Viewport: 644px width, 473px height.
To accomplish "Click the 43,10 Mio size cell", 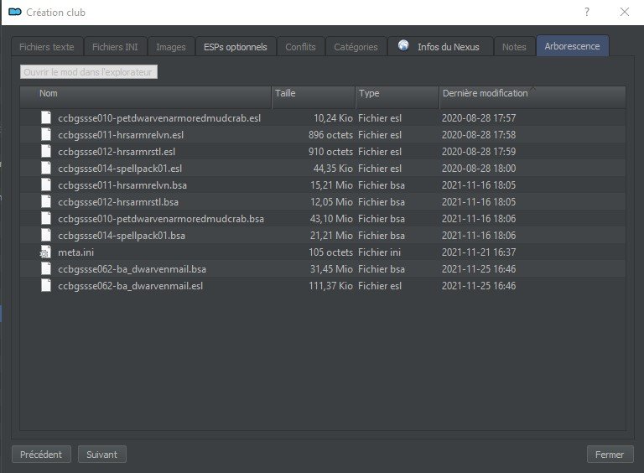I will pos(331,219).
